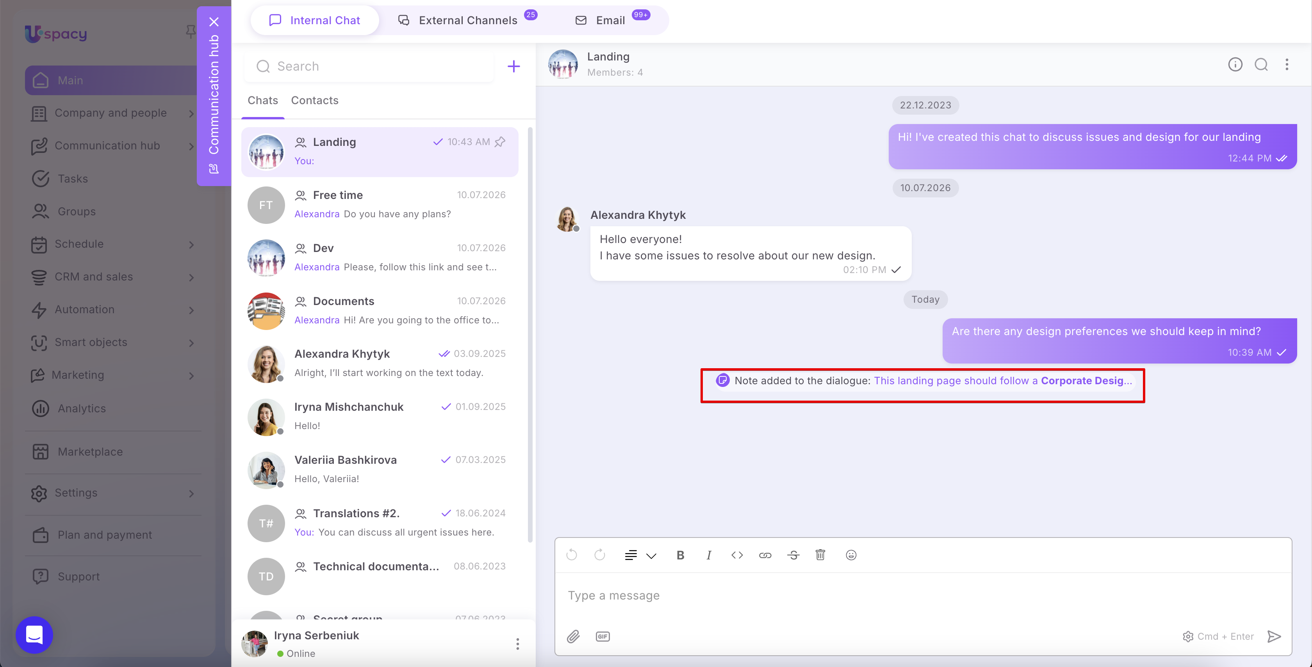Toggle italic formatting in message editor

pyautogui.click(x=708, y=555)
